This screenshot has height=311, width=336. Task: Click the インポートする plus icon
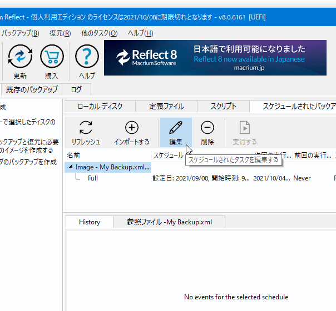(x=132, y=128)
